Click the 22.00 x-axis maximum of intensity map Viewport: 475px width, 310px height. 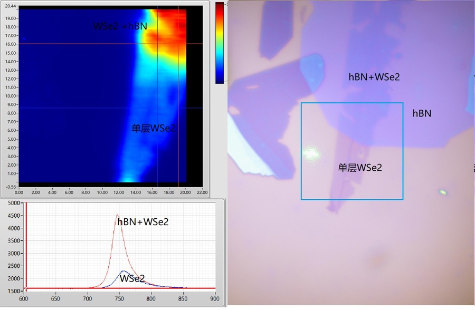tap(202, 192)
